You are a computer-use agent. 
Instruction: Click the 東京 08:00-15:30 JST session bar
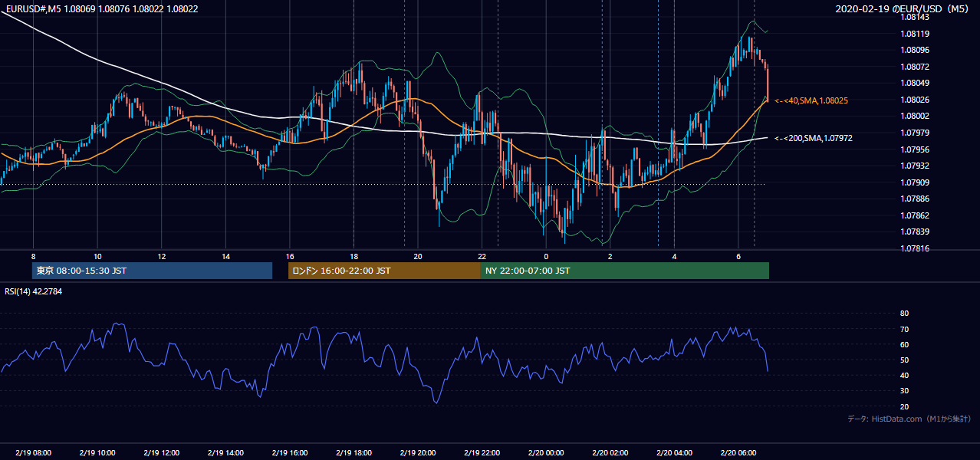pyautogui.click(x=152, y=271)
